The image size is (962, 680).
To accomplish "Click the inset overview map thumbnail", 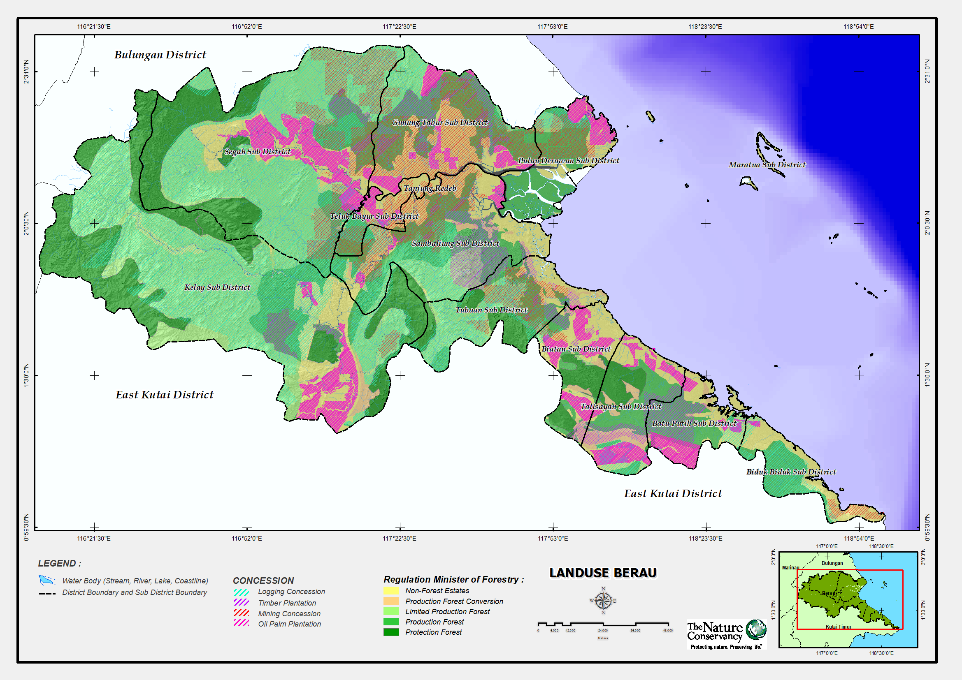I will pyautogui.click(x=848, y=599).
